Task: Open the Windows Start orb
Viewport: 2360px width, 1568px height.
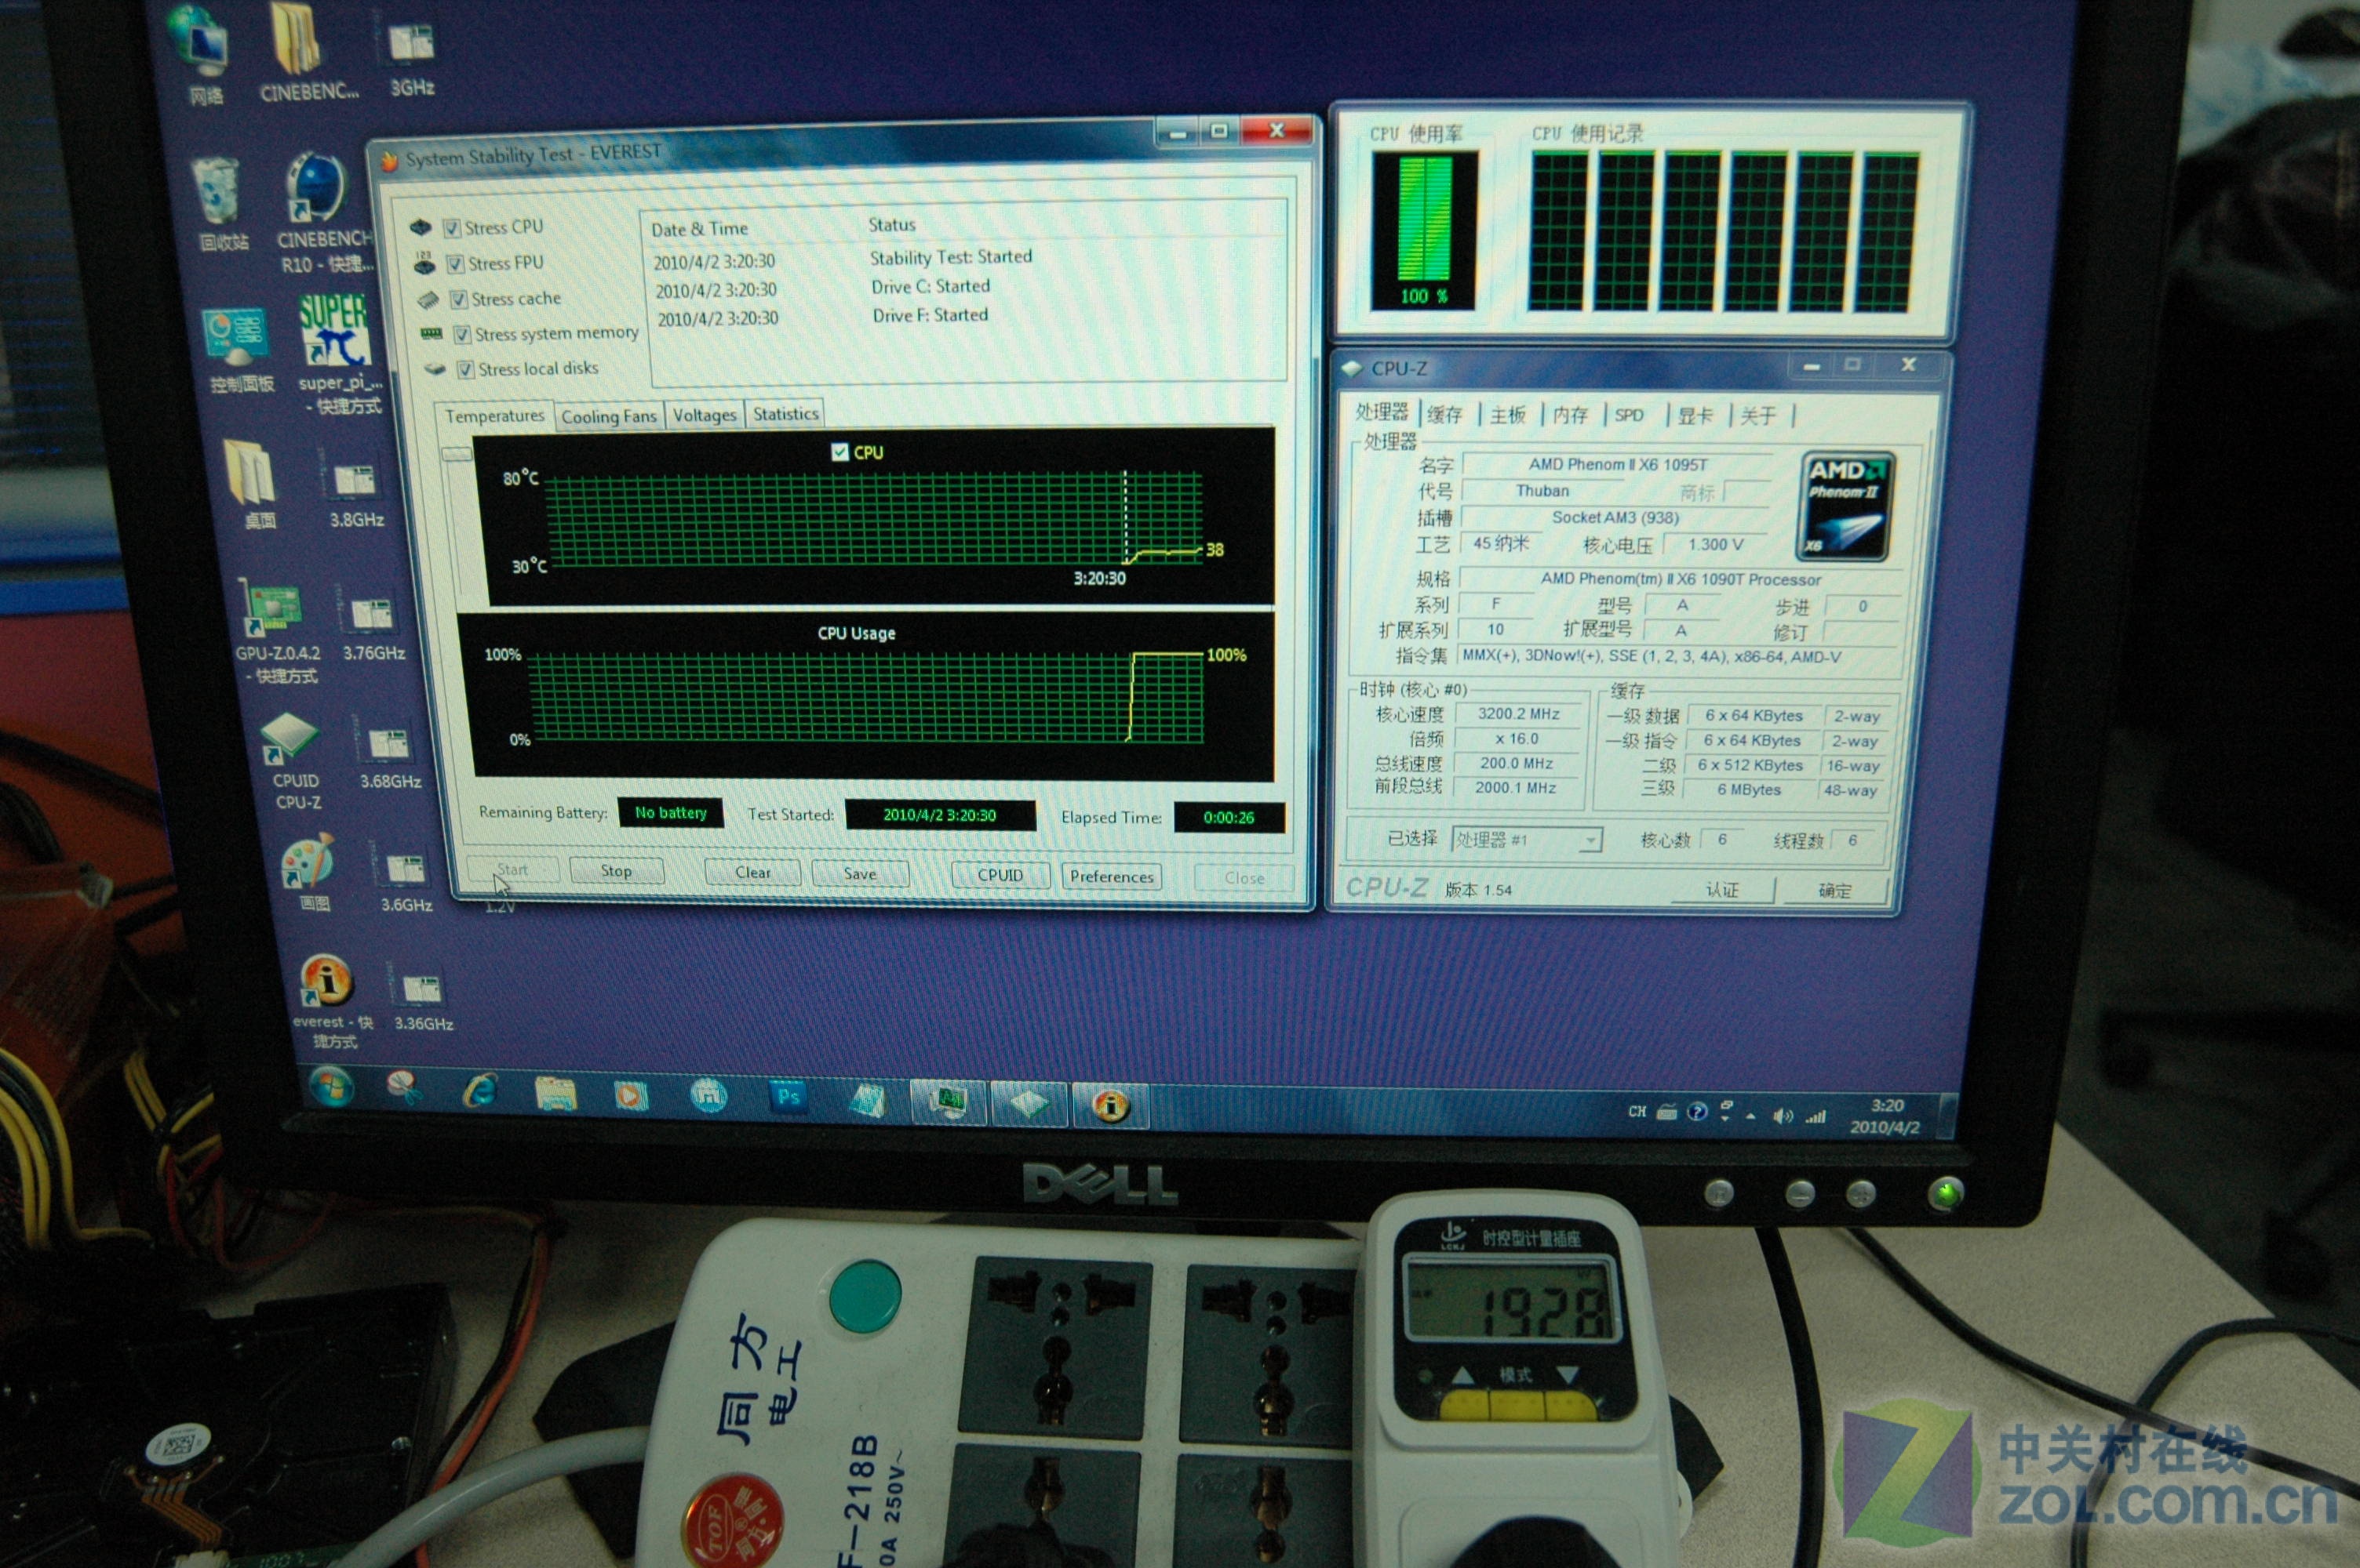Action: tap(331, 1087)
